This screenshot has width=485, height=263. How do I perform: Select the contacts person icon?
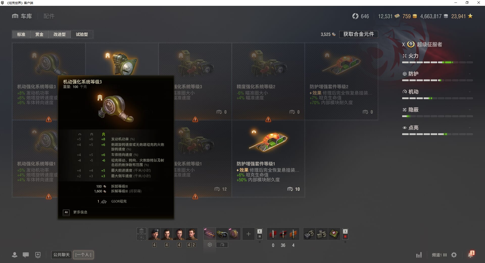[15, 255]
